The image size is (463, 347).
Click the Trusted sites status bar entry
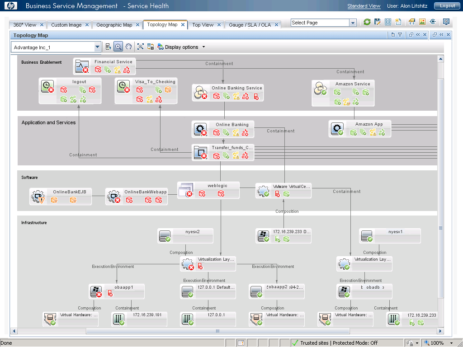tap(335, 343)
